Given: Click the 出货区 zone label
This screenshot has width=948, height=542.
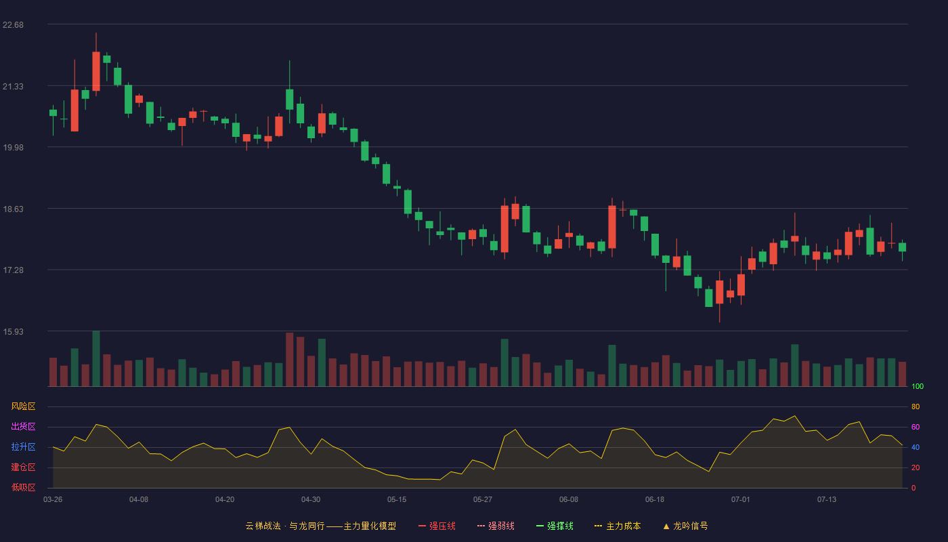Looking at the screenshot, I should pos(23,427).
